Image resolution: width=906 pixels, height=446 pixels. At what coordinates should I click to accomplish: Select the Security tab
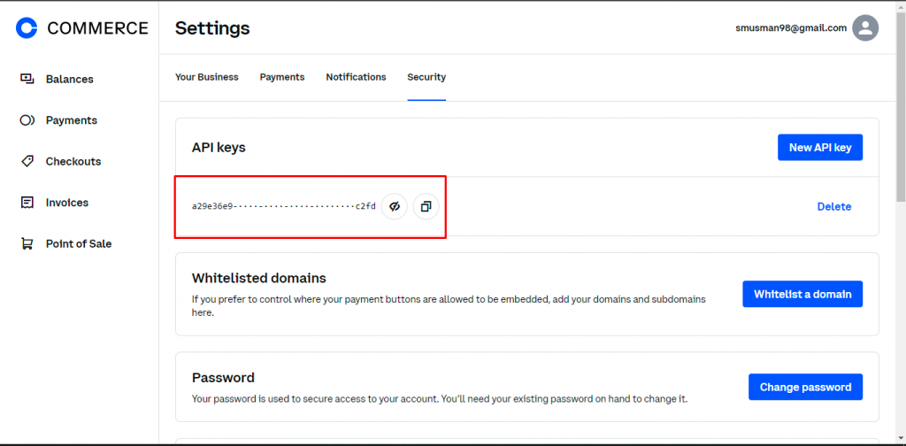tap(426, 77)
